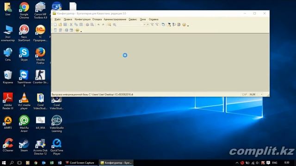Click the Paste toolbar icon
The height and width of the screenshot is (166, 296).
coord(81,24)
